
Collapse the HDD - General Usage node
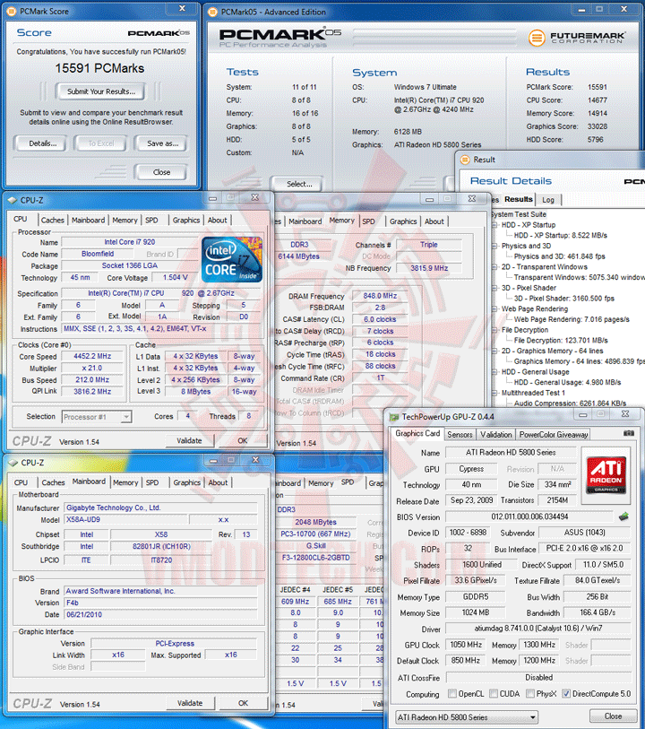tap(495, 372)
